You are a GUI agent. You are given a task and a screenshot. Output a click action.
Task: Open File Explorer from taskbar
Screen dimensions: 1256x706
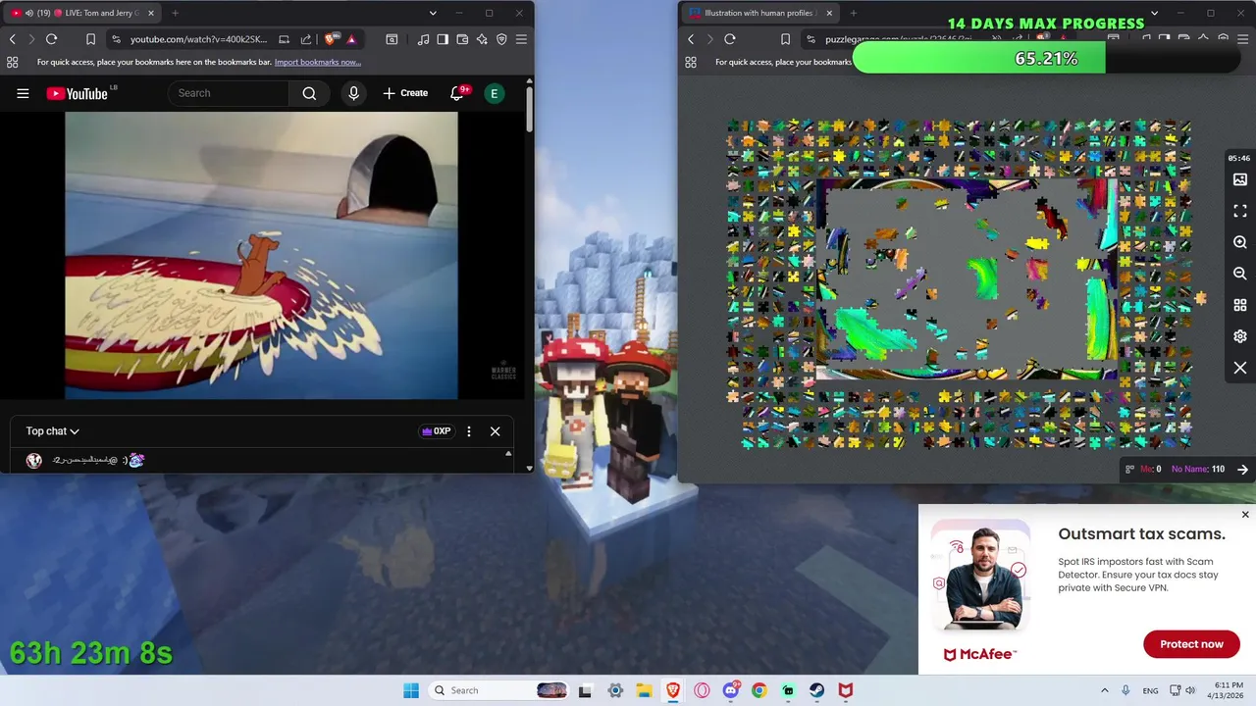tap(644, 690)
